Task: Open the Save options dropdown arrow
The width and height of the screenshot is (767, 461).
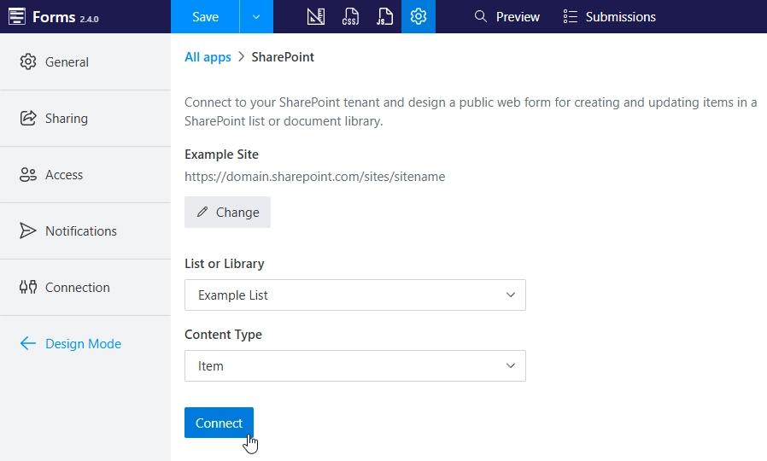Action: tap(256, 16)
